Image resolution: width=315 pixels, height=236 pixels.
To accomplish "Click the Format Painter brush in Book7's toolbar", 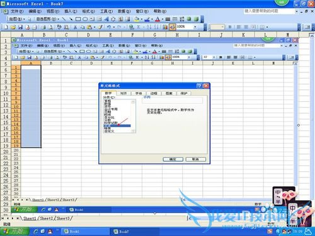I will [x=100, y=27].
